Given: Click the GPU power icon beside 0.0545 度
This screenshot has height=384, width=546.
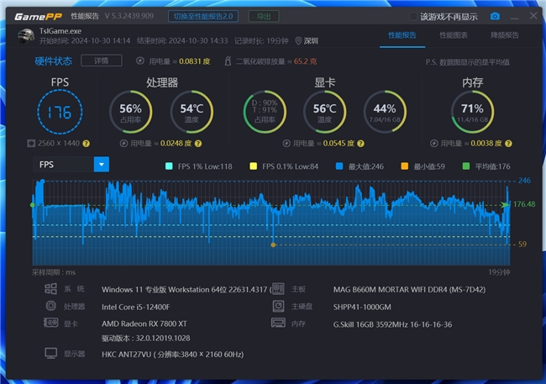Looking at the screenshot, I should tap(286, 143).
